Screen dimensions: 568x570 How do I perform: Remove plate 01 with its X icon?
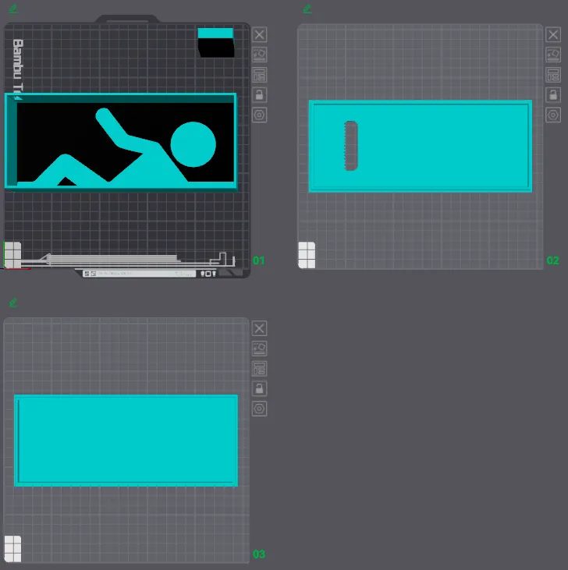[x=259, y=35]
